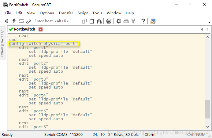
Task: Maximize the SecureCRT window
Action: click(191, 5)
